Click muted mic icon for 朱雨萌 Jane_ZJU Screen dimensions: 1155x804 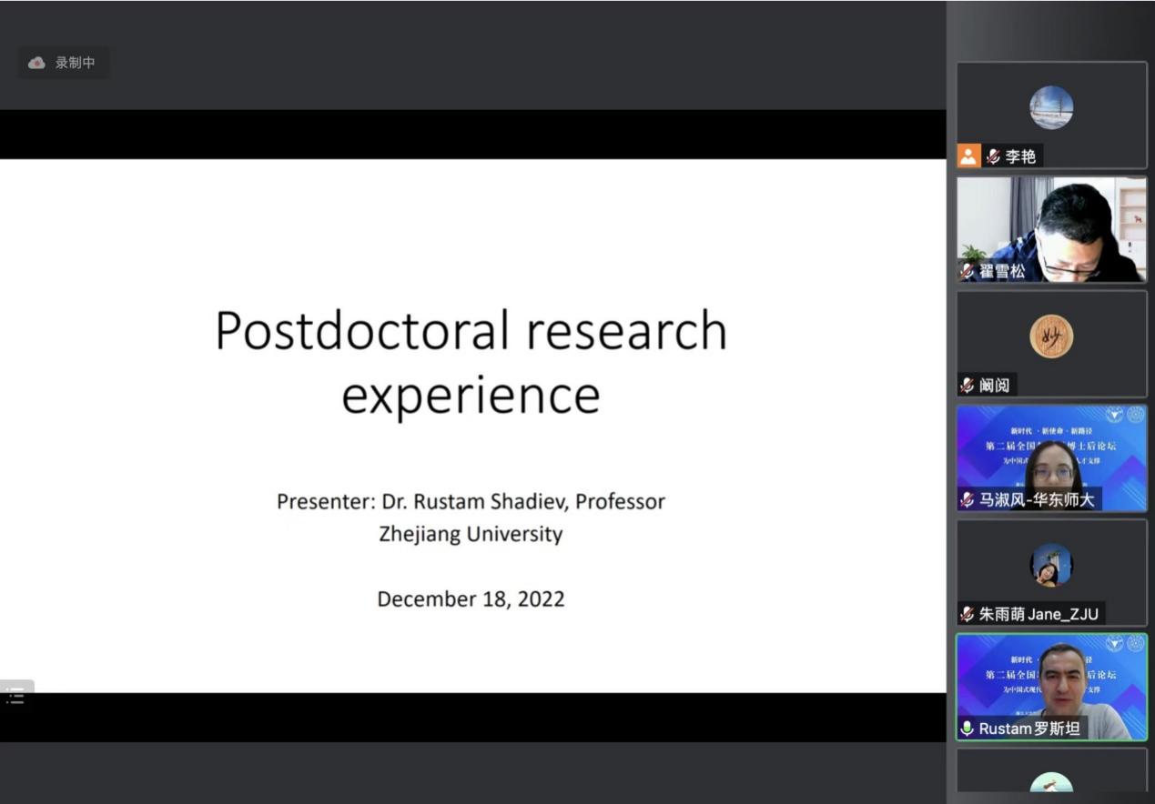(968, 614)
